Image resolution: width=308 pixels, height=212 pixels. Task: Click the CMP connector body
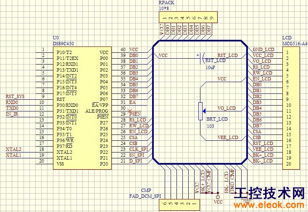click(179, 205)
